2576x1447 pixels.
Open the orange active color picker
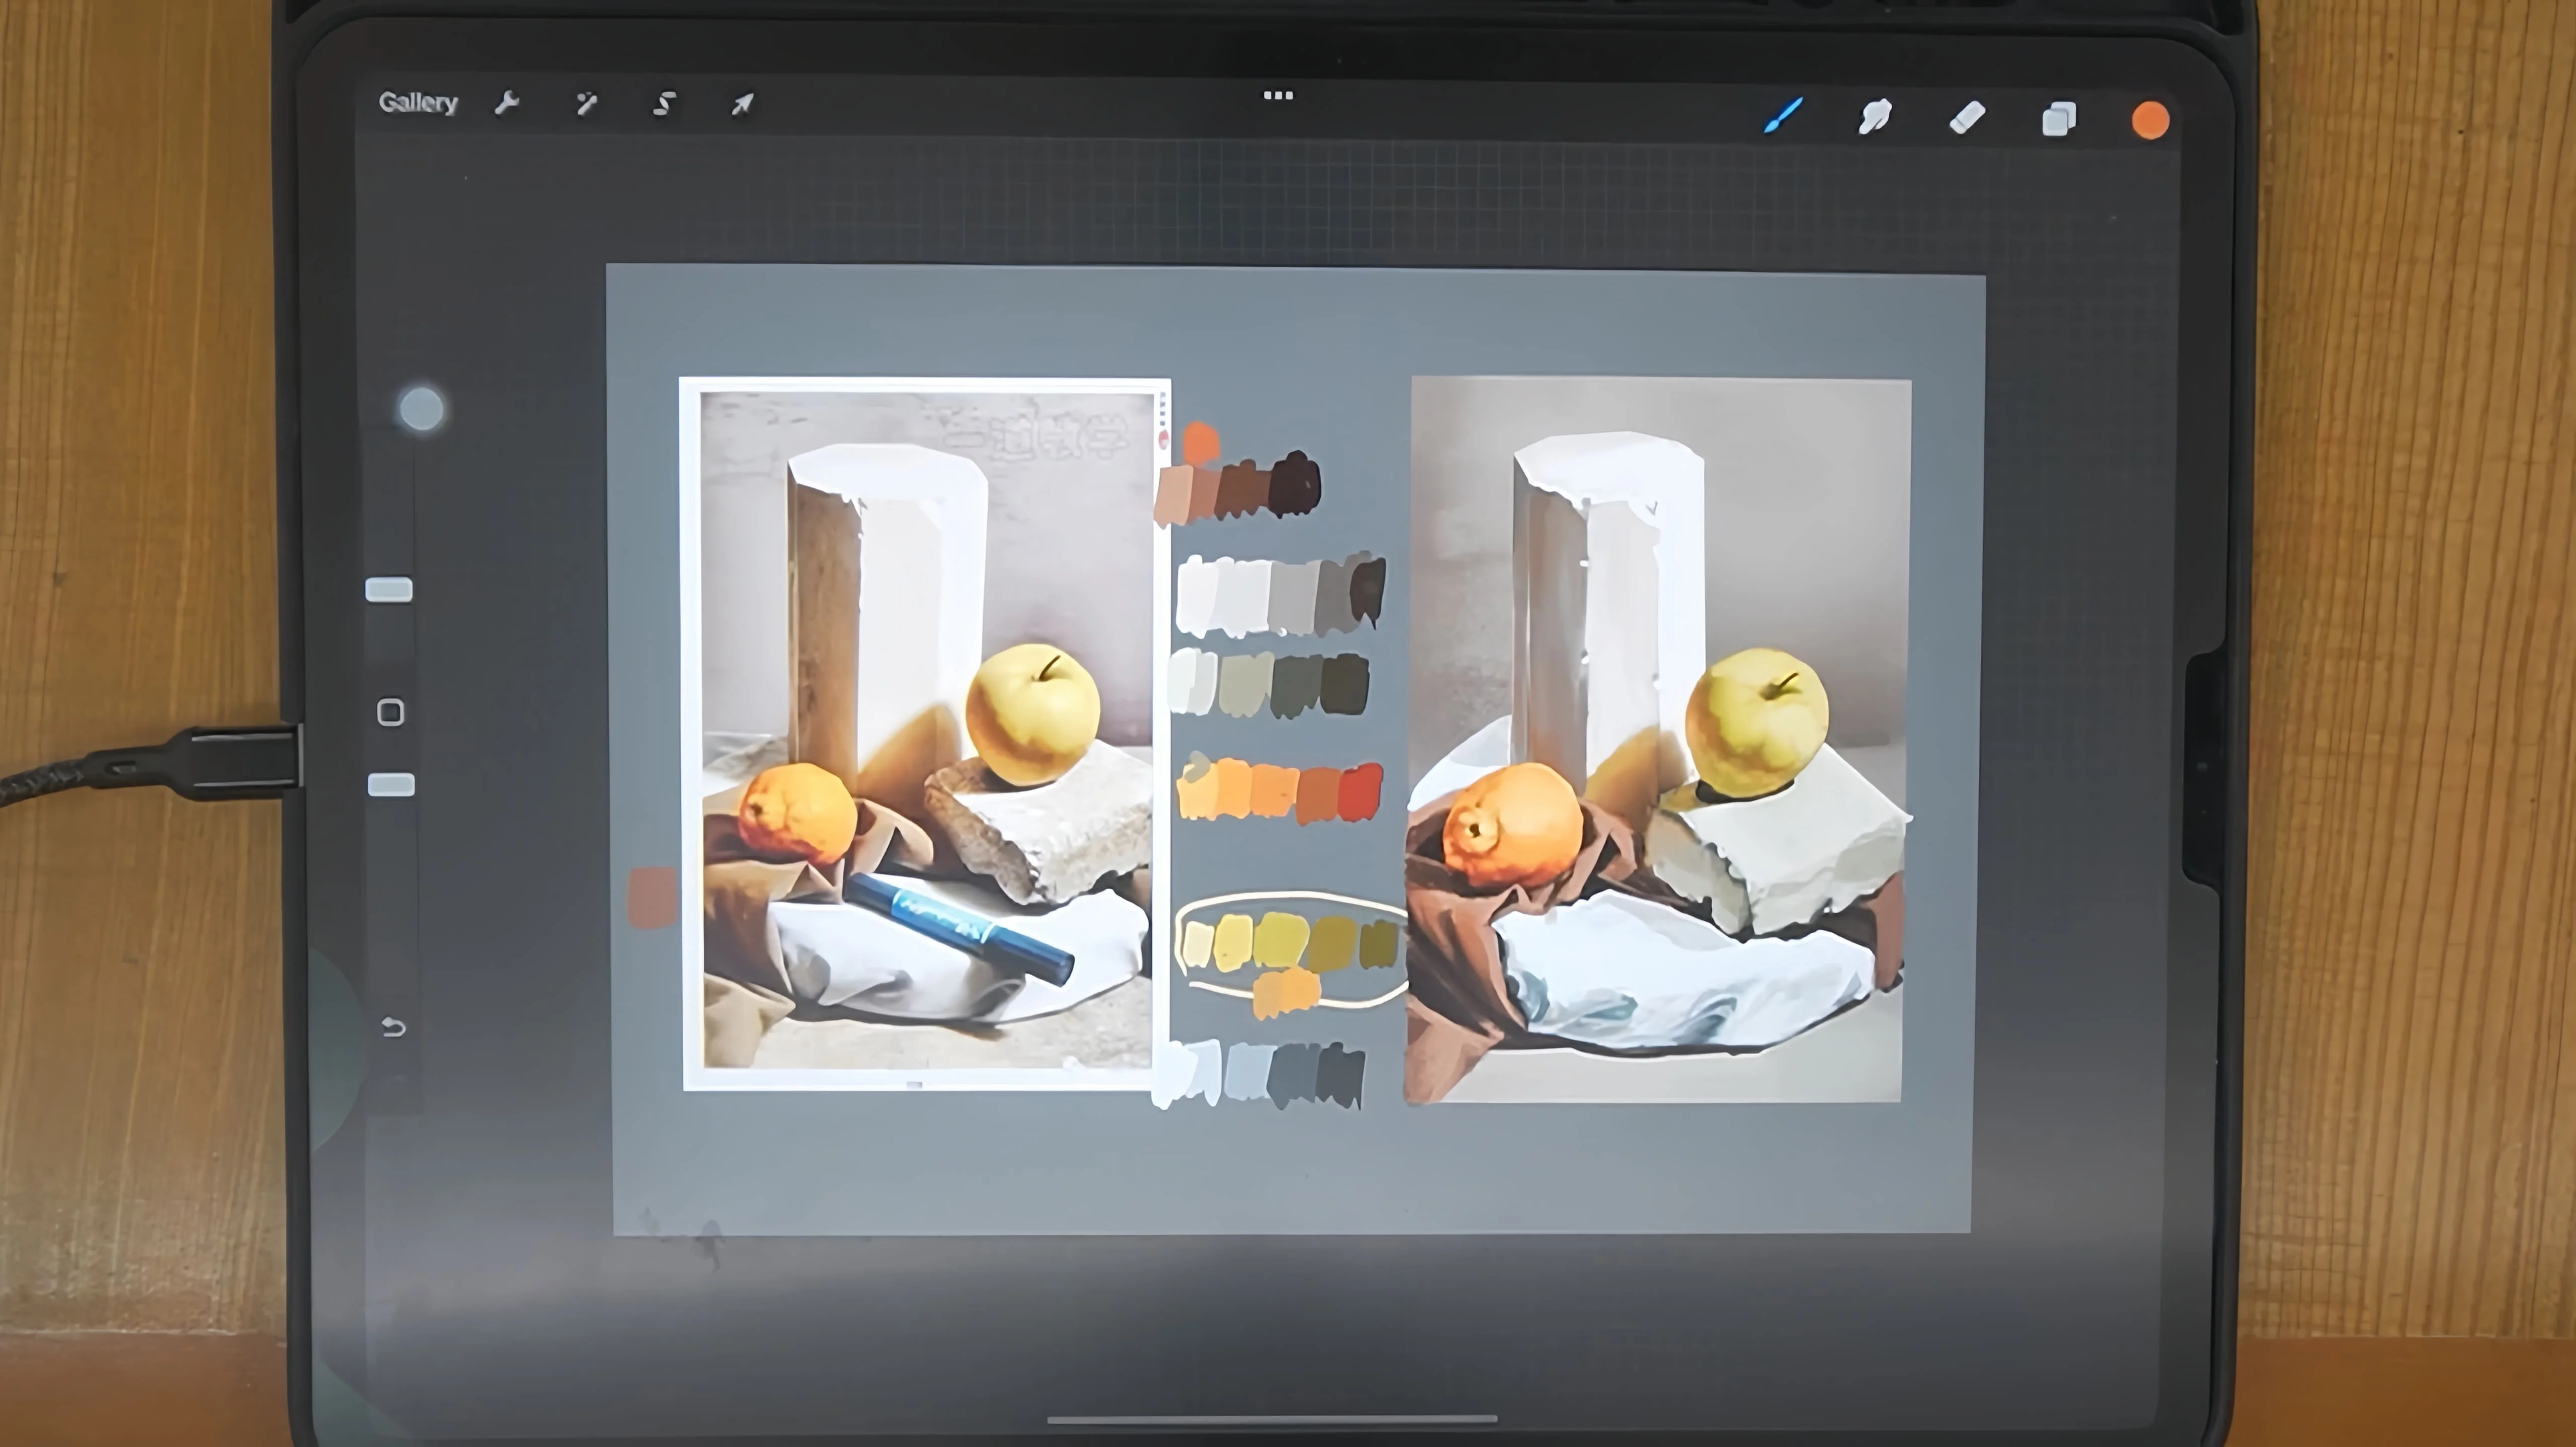click(2150, 121)
